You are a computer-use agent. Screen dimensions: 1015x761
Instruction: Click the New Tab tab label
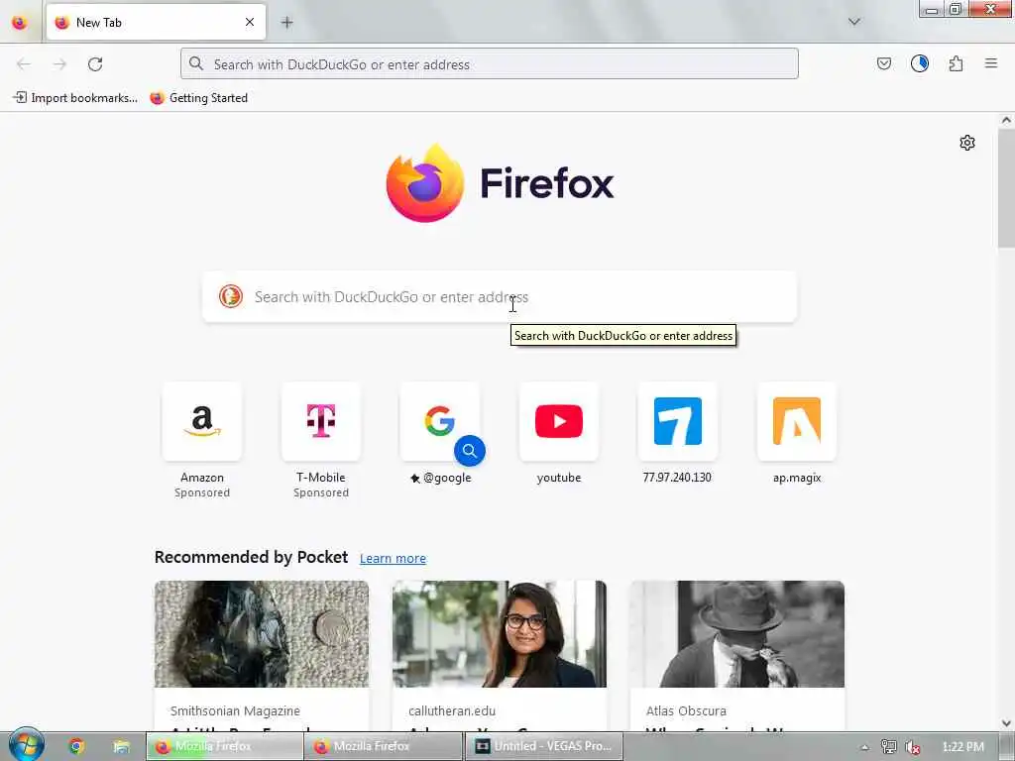pyautogui.click(x=99, y=22)
